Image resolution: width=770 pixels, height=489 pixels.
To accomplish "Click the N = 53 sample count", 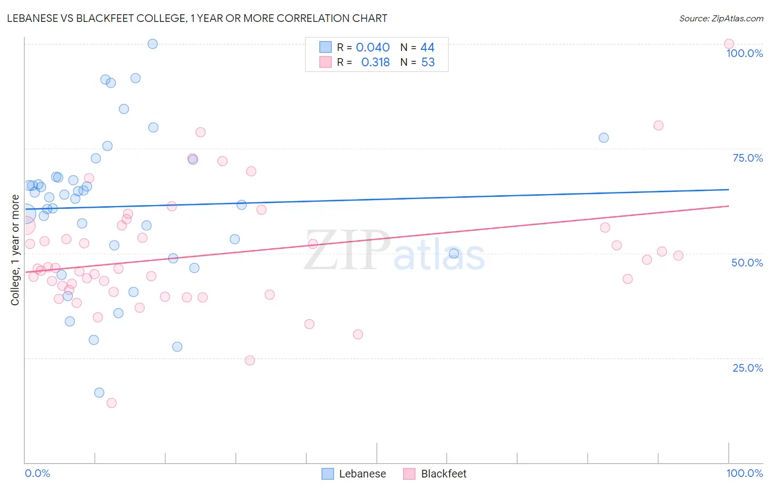I will (417, 62).
